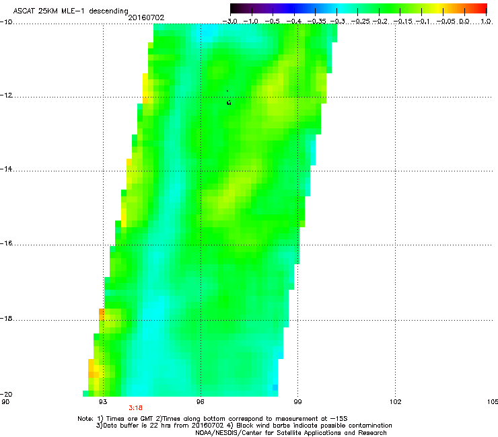Image resolution: width=498 pixels, height=437 pixels.
Task: Select the -0.3 color bar label
Action: tap(338, 22)
